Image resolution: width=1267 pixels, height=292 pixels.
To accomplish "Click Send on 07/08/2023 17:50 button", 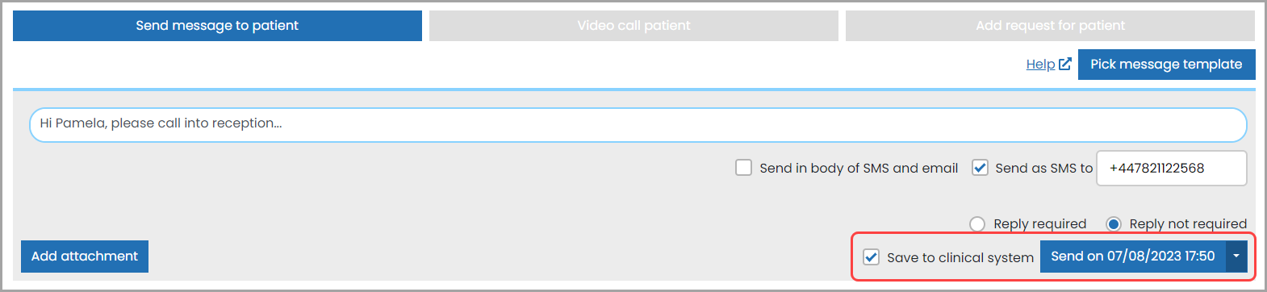I will (x=1132, y=257).
